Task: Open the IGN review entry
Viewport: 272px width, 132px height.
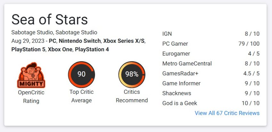Action: [211, 34]
